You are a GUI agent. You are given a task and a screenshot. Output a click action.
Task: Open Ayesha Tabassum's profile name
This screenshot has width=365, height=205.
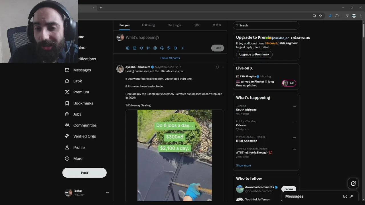138,67
